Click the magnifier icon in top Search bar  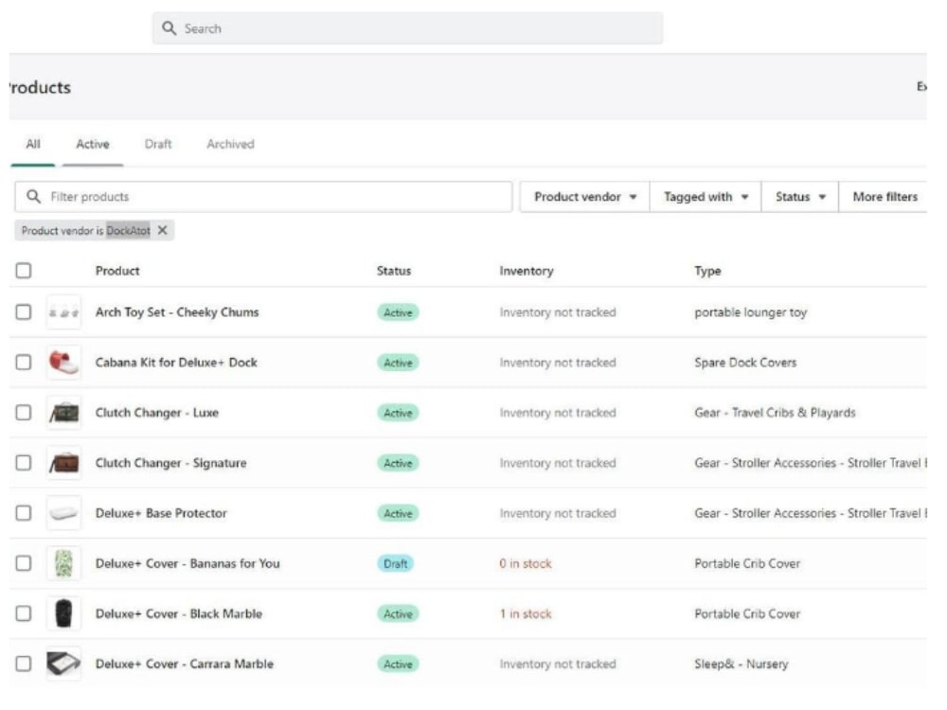(170, 28)
